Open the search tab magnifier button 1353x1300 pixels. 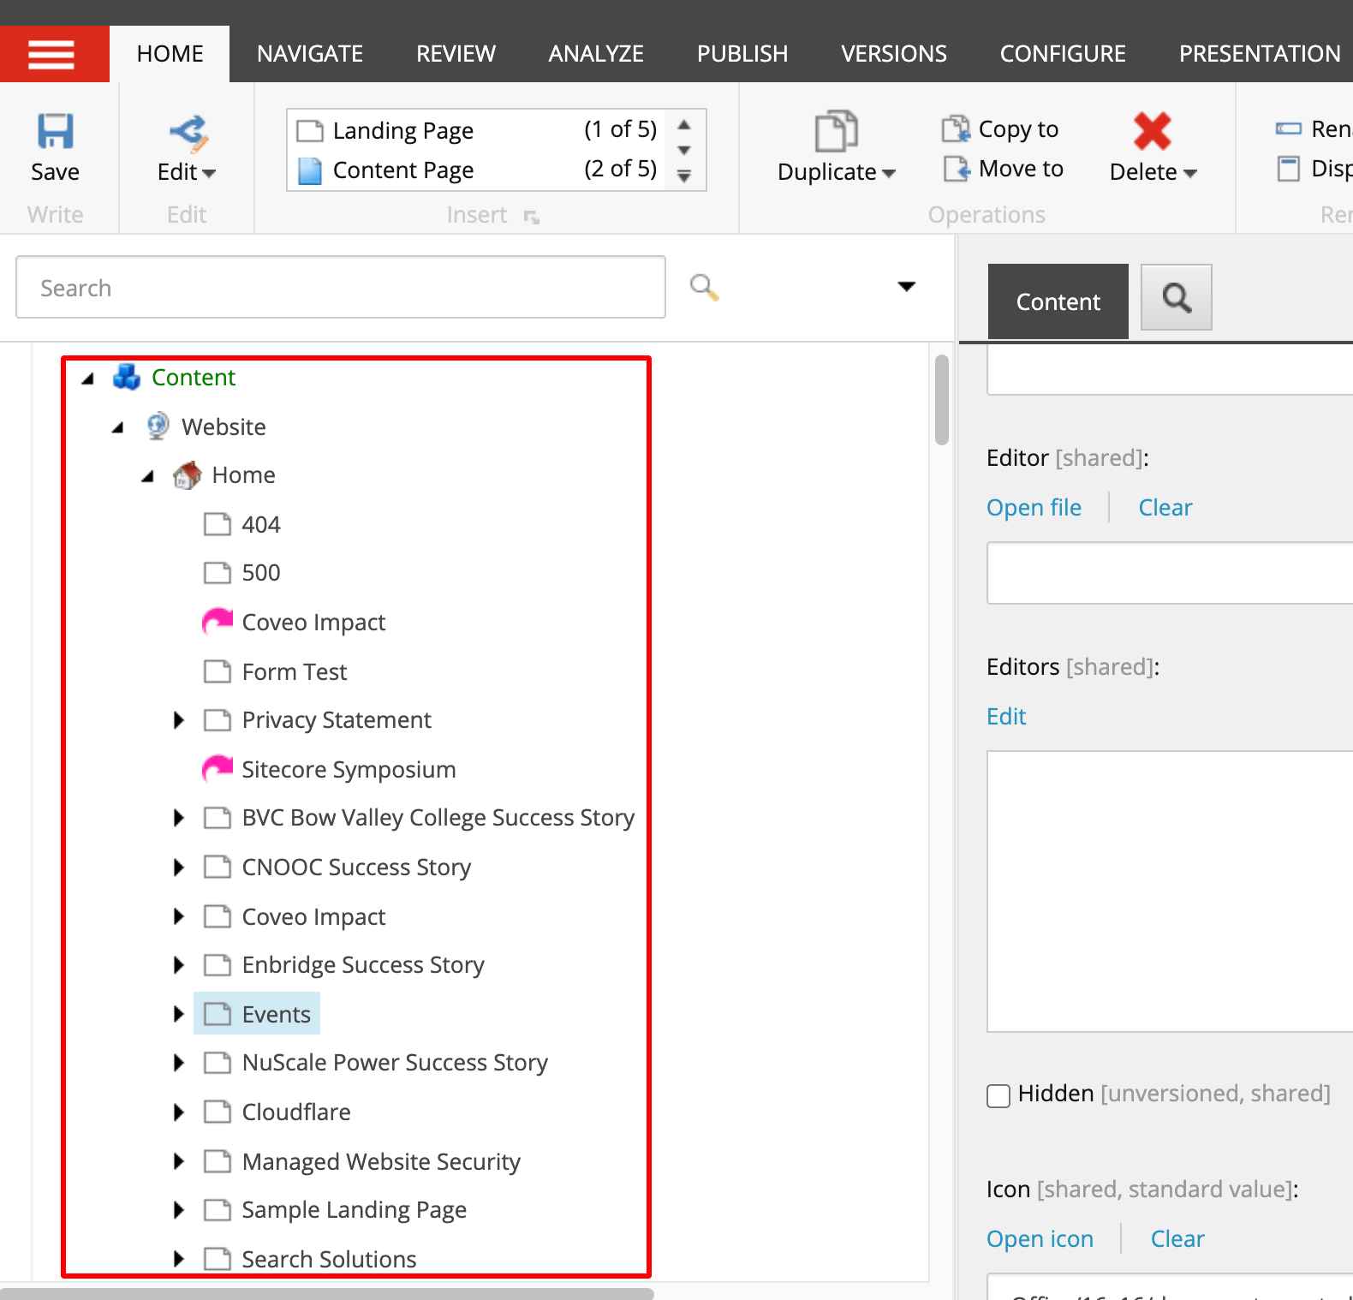point(1177,298)
